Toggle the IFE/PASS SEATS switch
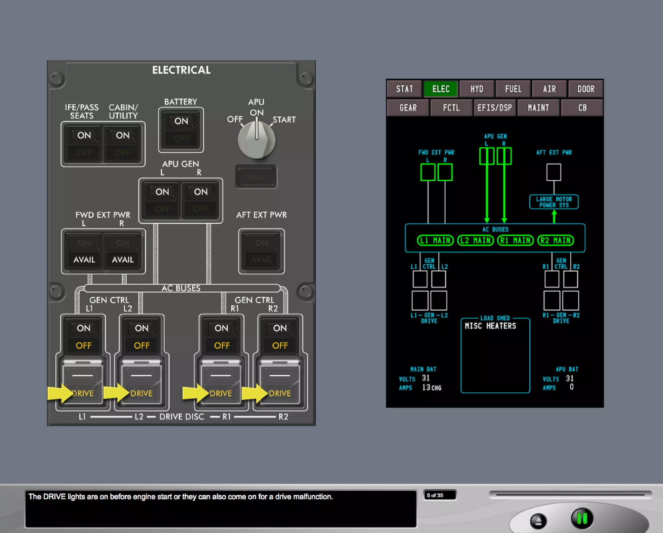 (x=84, y=144)
